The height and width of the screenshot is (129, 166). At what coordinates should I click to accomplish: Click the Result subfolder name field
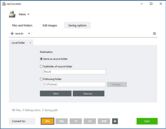tap(74, 72)
